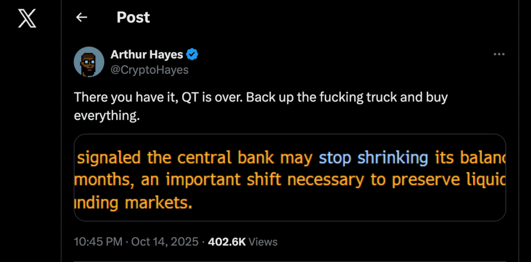Go back using the left arrow
The width and height of the screenshot is (531, 262).
coord(81,18)
